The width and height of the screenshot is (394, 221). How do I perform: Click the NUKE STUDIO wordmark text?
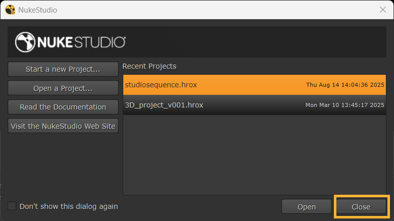81,42
